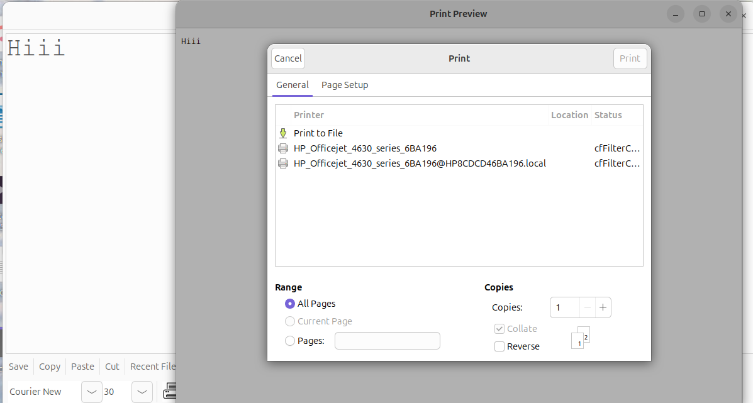The height and width of the screenshot is (403, 753).
Task: Open the Courier New font dropdown
Action: tap(91, 391)
